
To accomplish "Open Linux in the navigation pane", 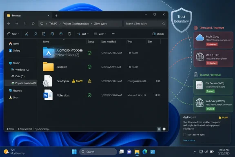I will pos(14,97).
